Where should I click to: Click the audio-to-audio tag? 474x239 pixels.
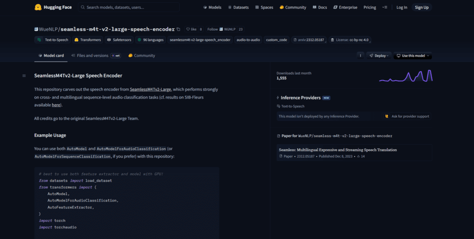(x=248, y=40)
